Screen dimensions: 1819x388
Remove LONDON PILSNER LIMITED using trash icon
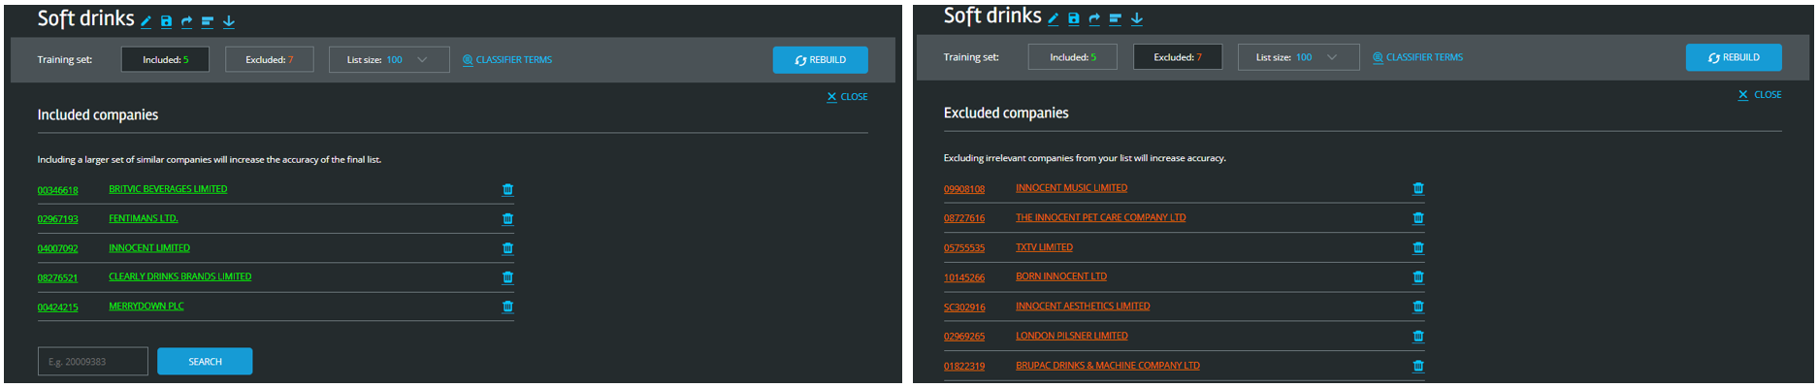pos(1418,337)
